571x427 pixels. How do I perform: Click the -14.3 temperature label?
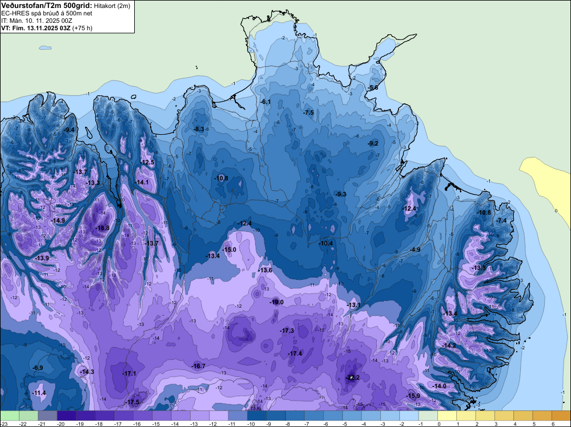coord(87,372)
